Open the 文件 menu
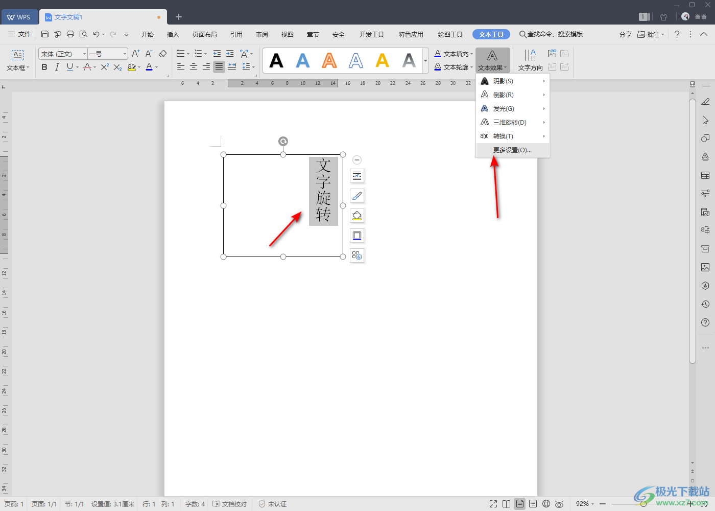 pyautogui.click(x=19, y=34)
